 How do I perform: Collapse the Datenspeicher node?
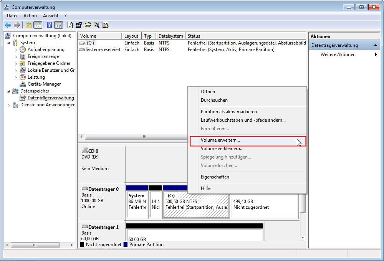pos(8,91)
